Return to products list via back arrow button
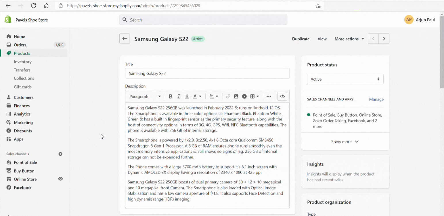 [x=125, y=39]
